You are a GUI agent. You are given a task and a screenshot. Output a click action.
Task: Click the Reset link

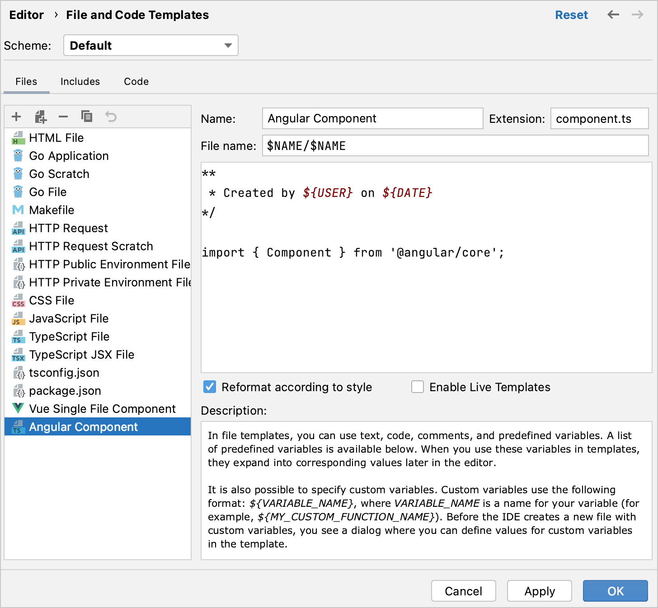[x=571, y=15]
